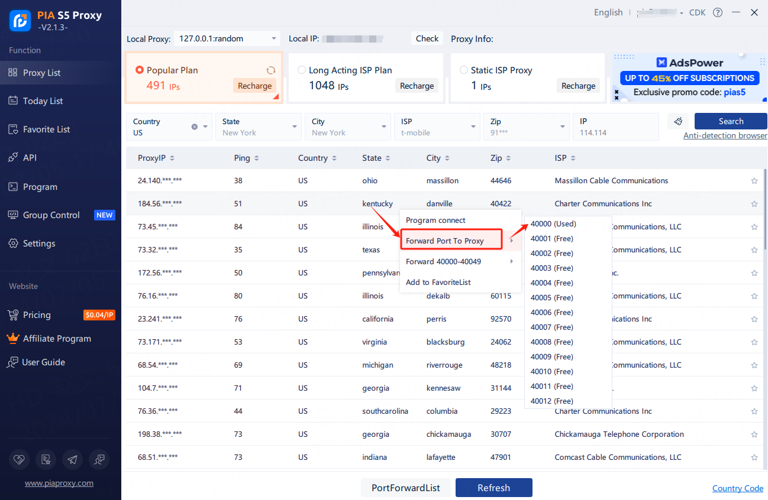
Task: Visit the www.piaproxy.com link
Action: pyautogui.click(x=59, y=483)
